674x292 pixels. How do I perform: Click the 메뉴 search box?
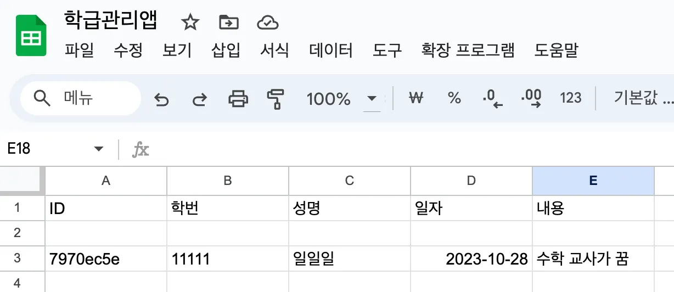(81, 99)
